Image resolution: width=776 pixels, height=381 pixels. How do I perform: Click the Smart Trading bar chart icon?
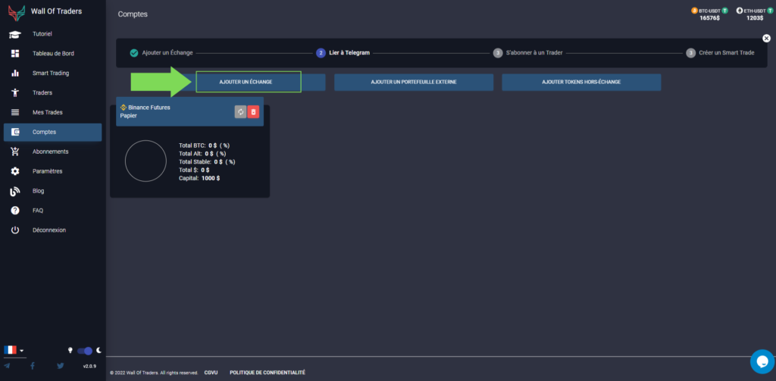(x=15, y=73)
